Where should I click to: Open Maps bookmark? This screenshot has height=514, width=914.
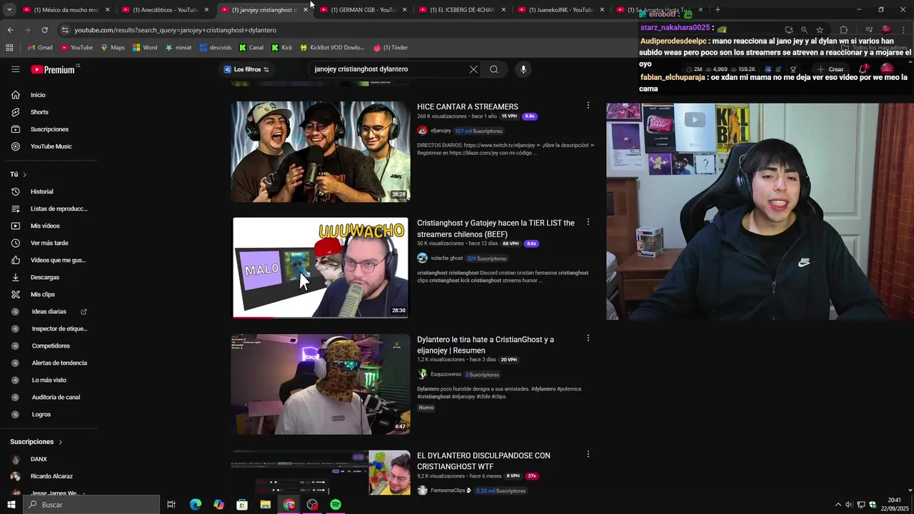coord(113,48)
